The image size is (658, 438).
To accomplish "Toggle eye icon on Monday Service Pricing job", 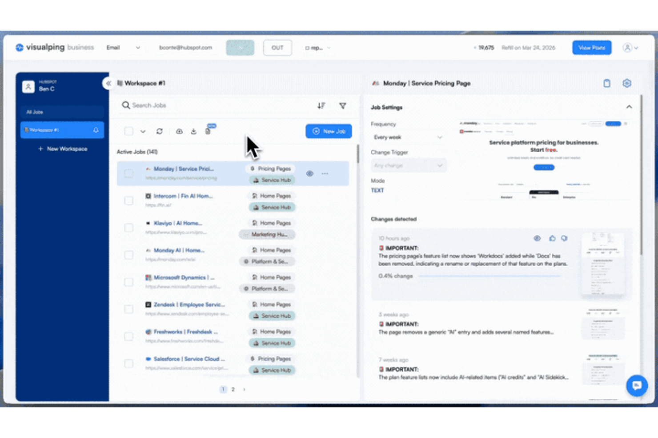I will pos(310,174).
